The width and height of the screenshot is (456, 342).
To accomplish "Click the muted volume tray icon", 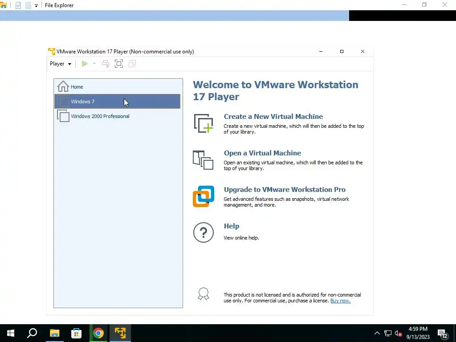I will click(x=398, y=333).
